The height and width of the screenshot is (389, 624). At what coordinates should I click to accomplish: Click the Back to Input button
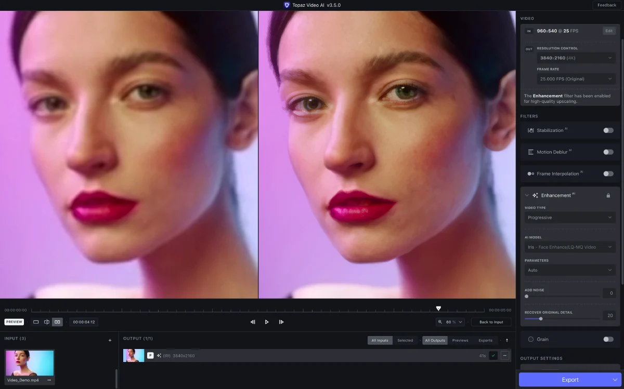[491, 322]
